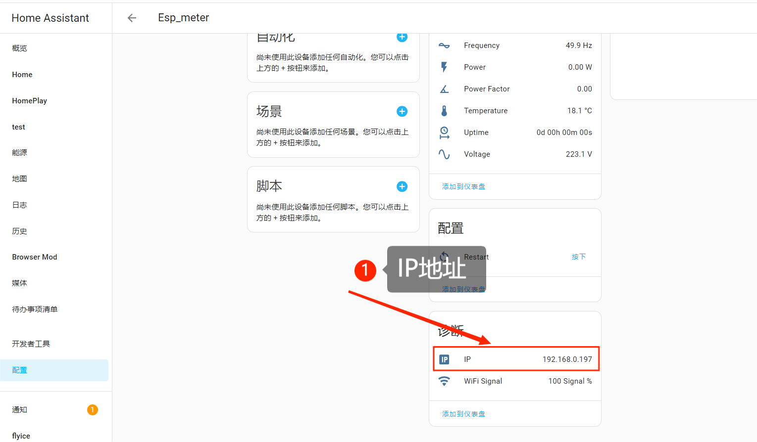Viewport: 757px width, 442px height.
Task: Click the IP diagnostic icon
Action: (x=444, y=359)
